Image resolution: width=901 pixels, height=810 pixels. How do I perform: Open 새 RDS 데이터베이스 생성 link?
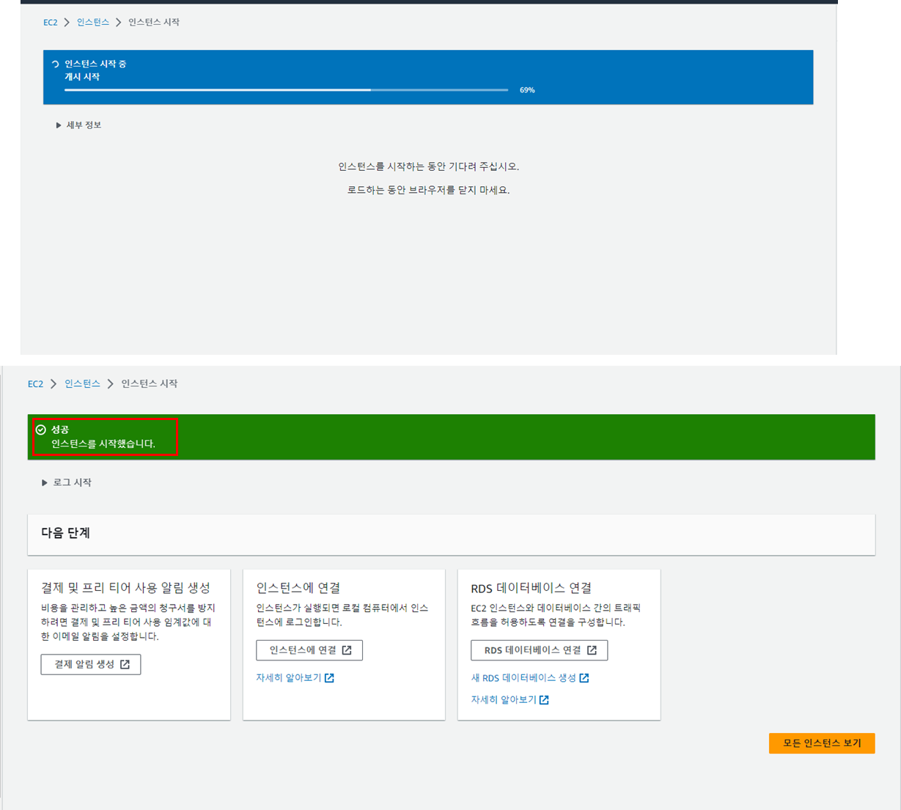tap(523, 678)
